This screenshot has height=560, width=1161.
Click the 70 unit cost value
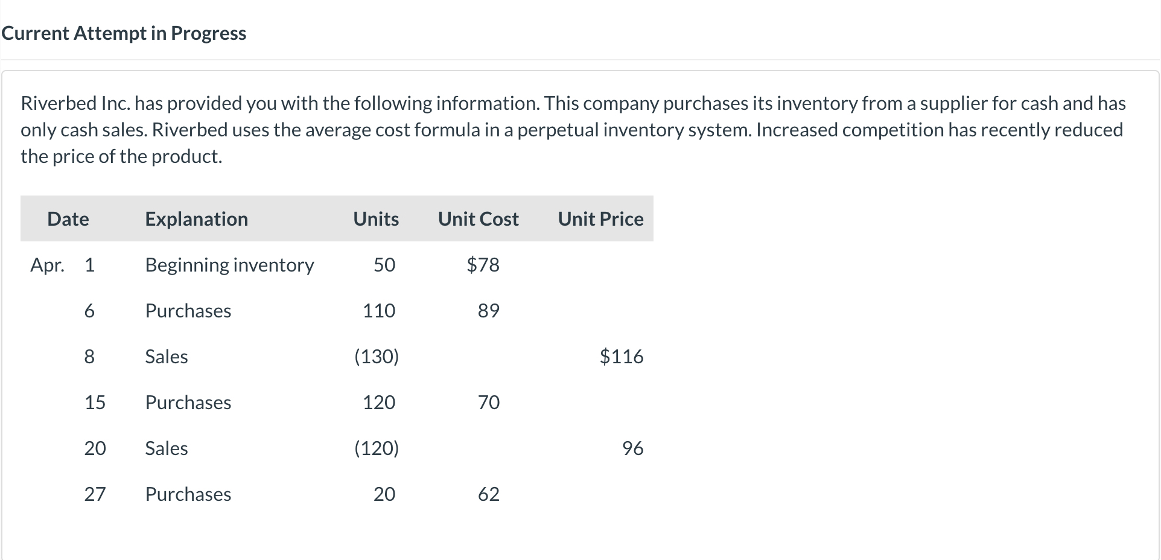pyautogui.click(x=488, y=402)
